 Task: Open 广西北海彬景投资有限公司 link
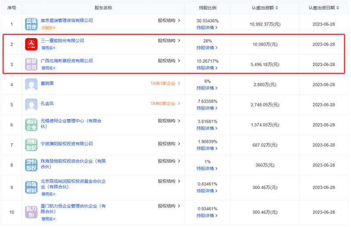67,61
